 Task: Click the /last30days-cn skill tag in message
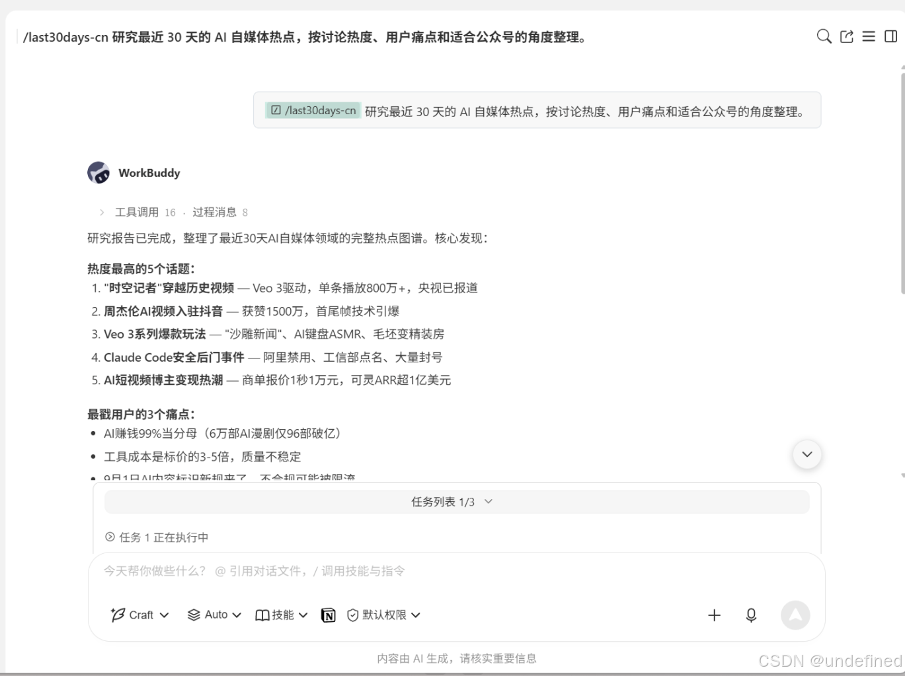click(x=313, y=110)
